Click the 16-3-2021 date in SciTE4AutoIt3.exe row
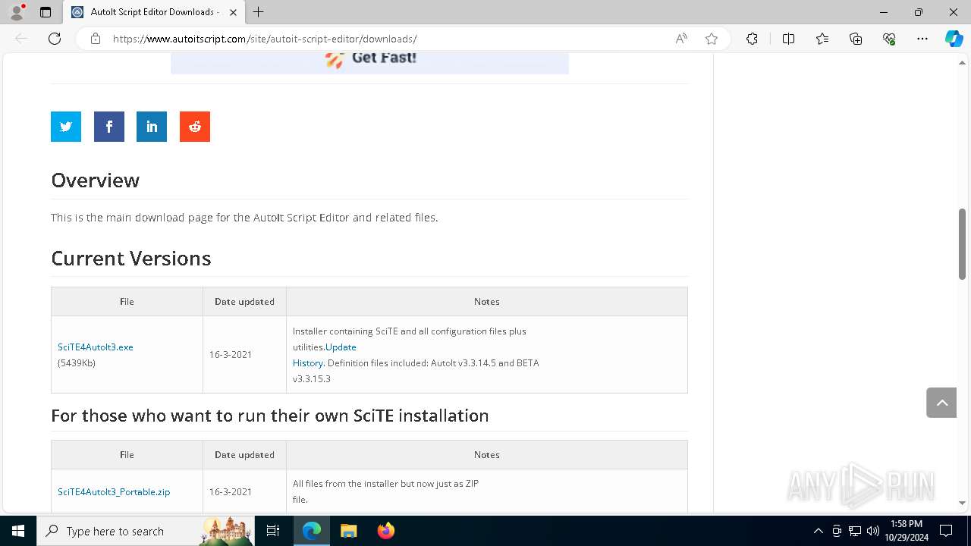Image resolution: width=971 pixels, height=546 pixels. [231, 355]
